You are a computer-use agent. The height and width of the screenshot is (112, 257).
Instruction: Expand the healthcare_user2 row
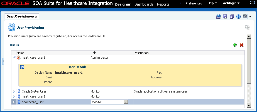pos(14,96)
